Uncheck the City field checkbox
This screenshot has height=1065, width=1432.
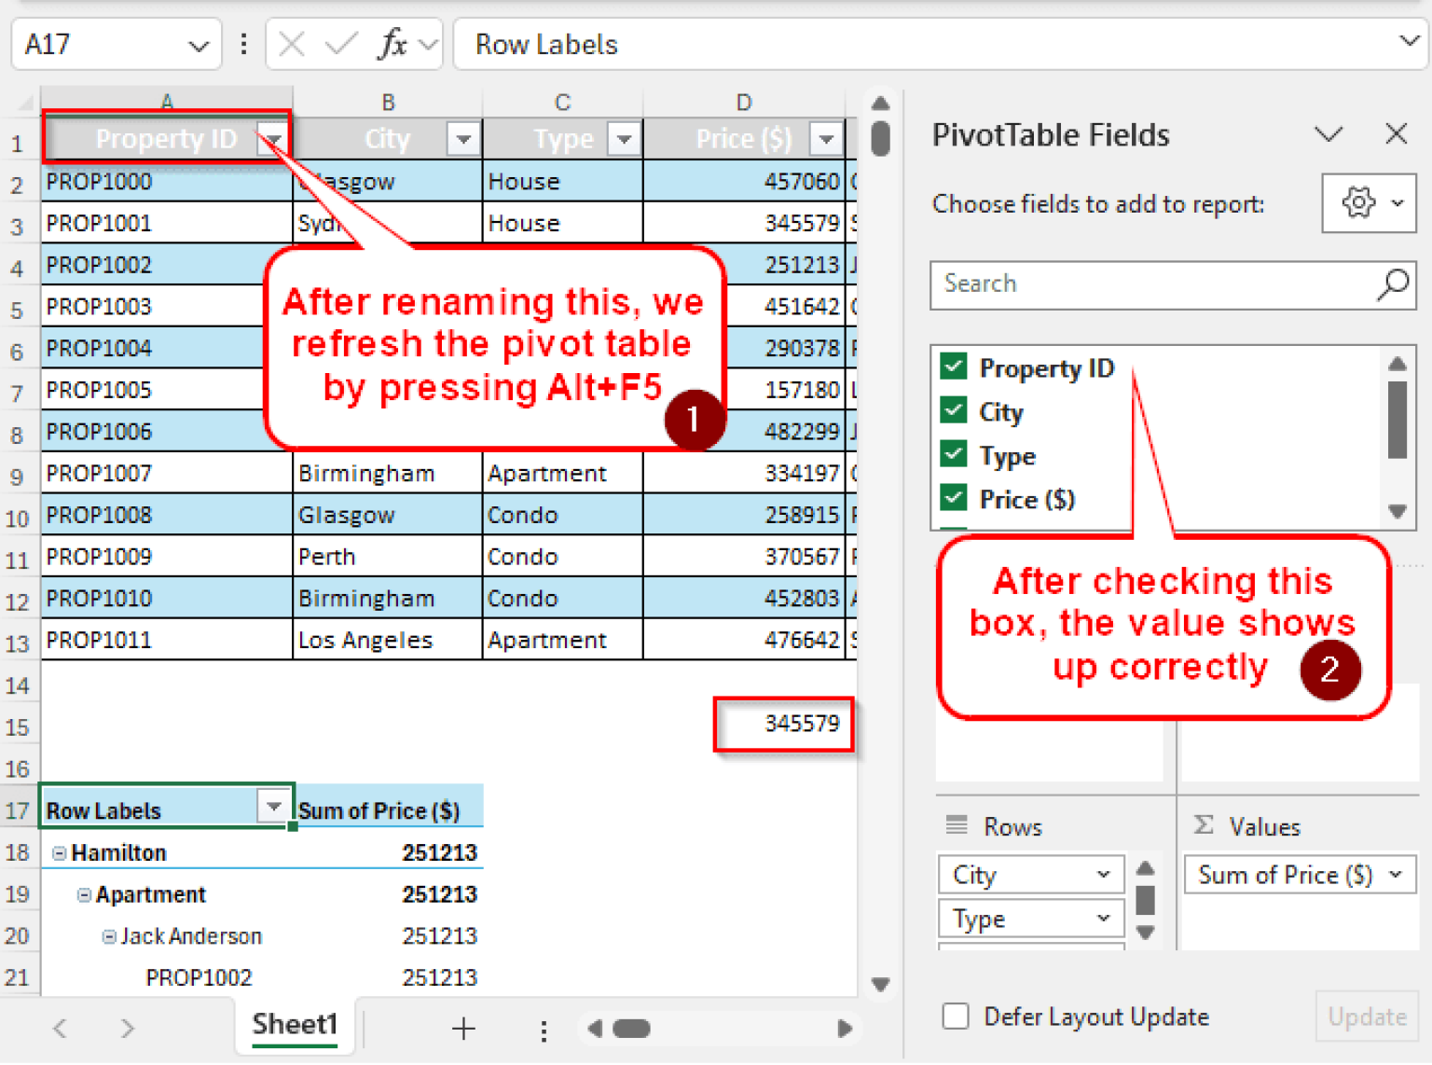(x=954, y=410)
